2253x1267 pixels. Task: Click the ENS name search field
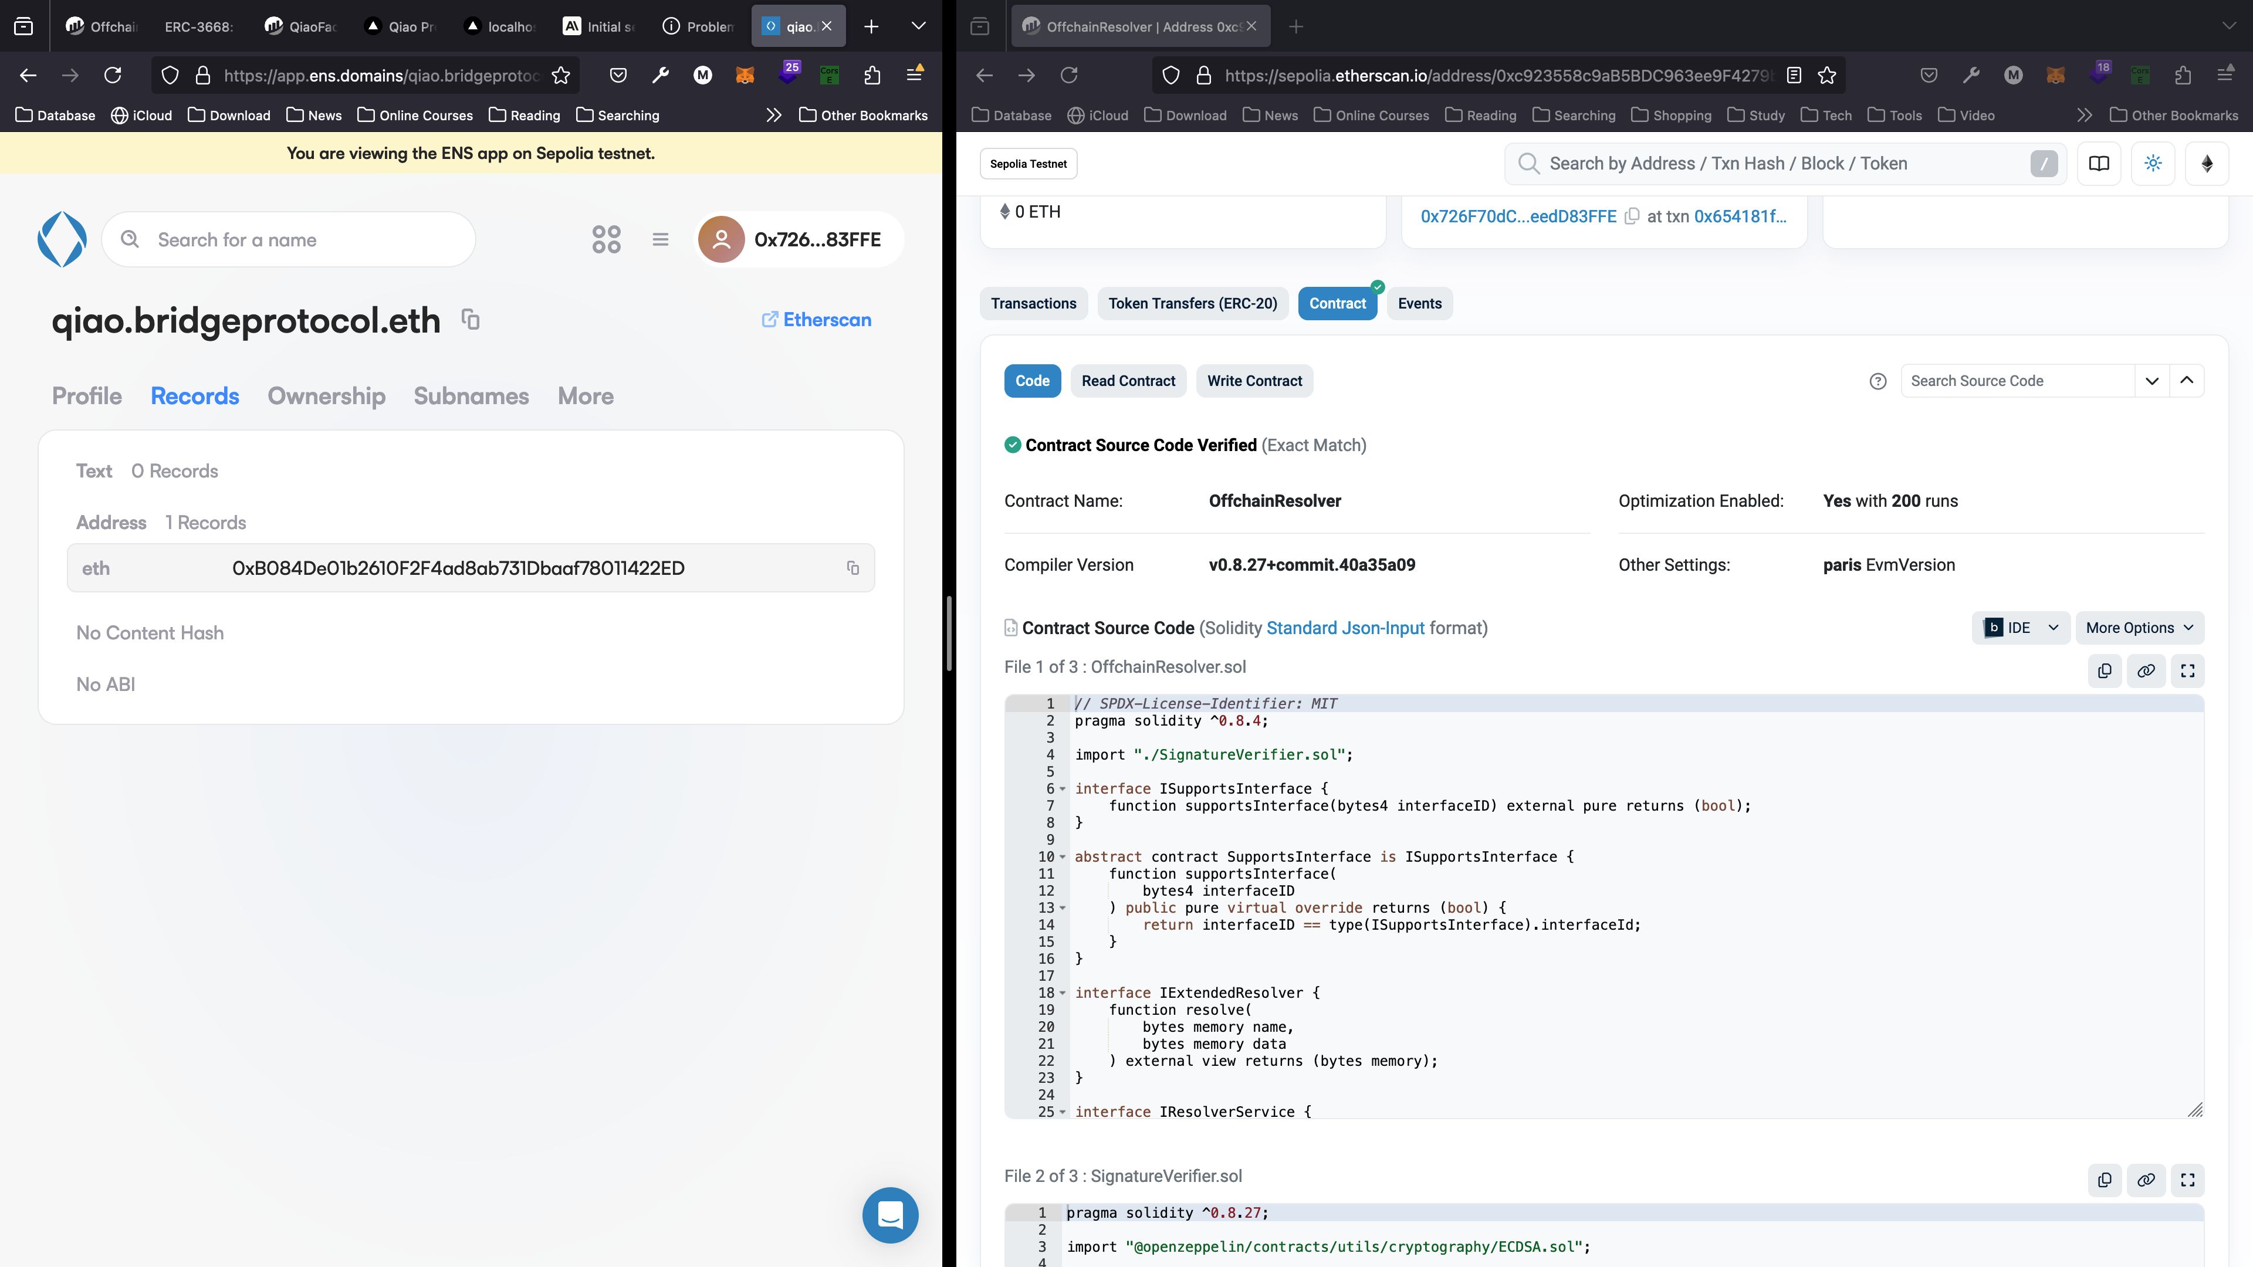pyautogui.click(x=289, y=239)
